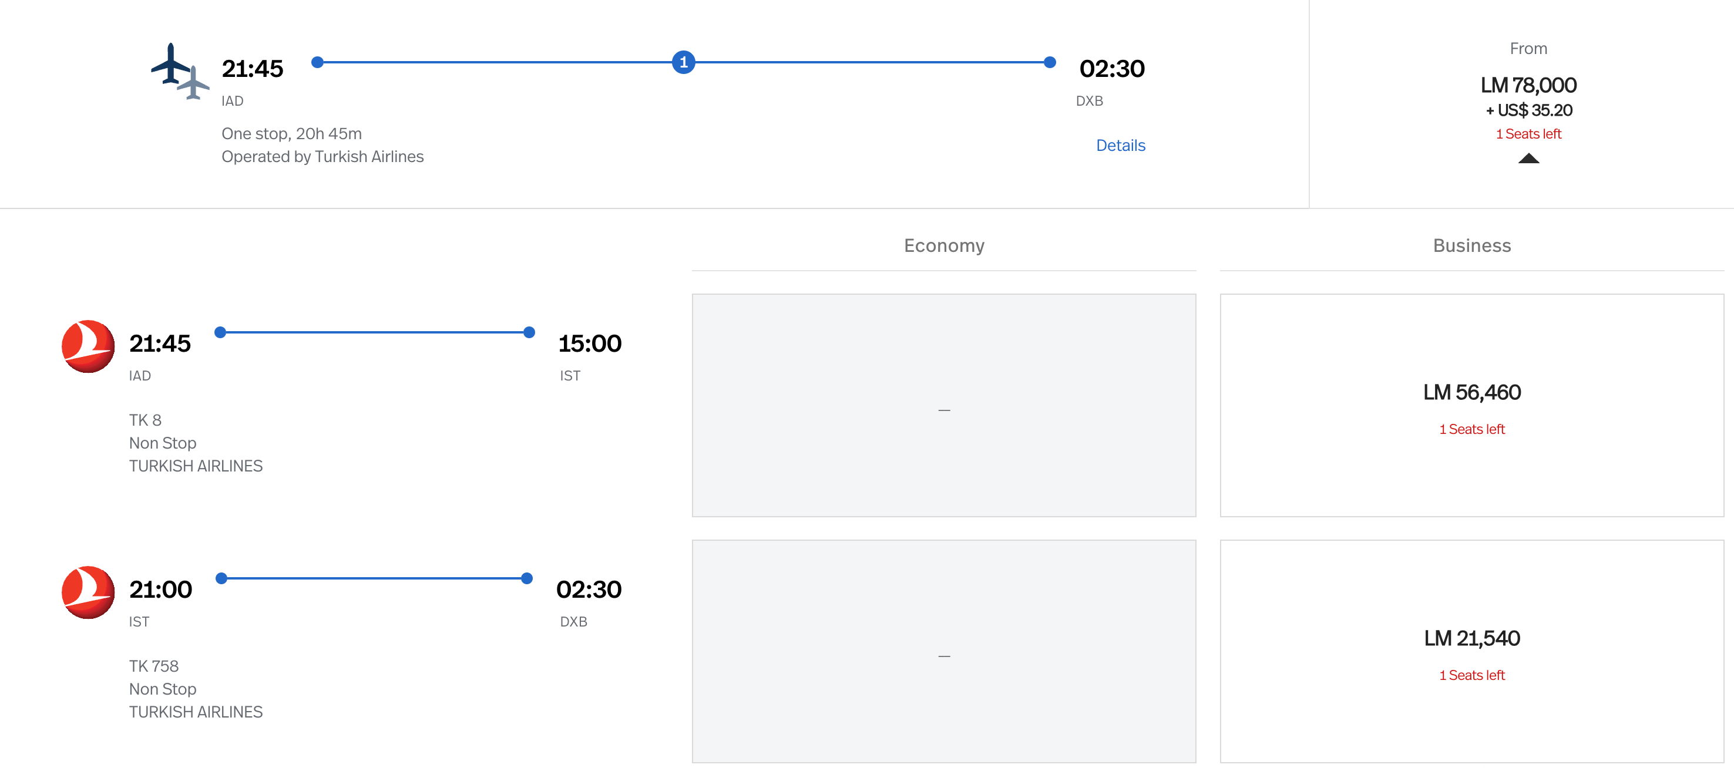Open the flight Details link
The width and height of the screenshot is (1734, 768).
[1120, 146]
